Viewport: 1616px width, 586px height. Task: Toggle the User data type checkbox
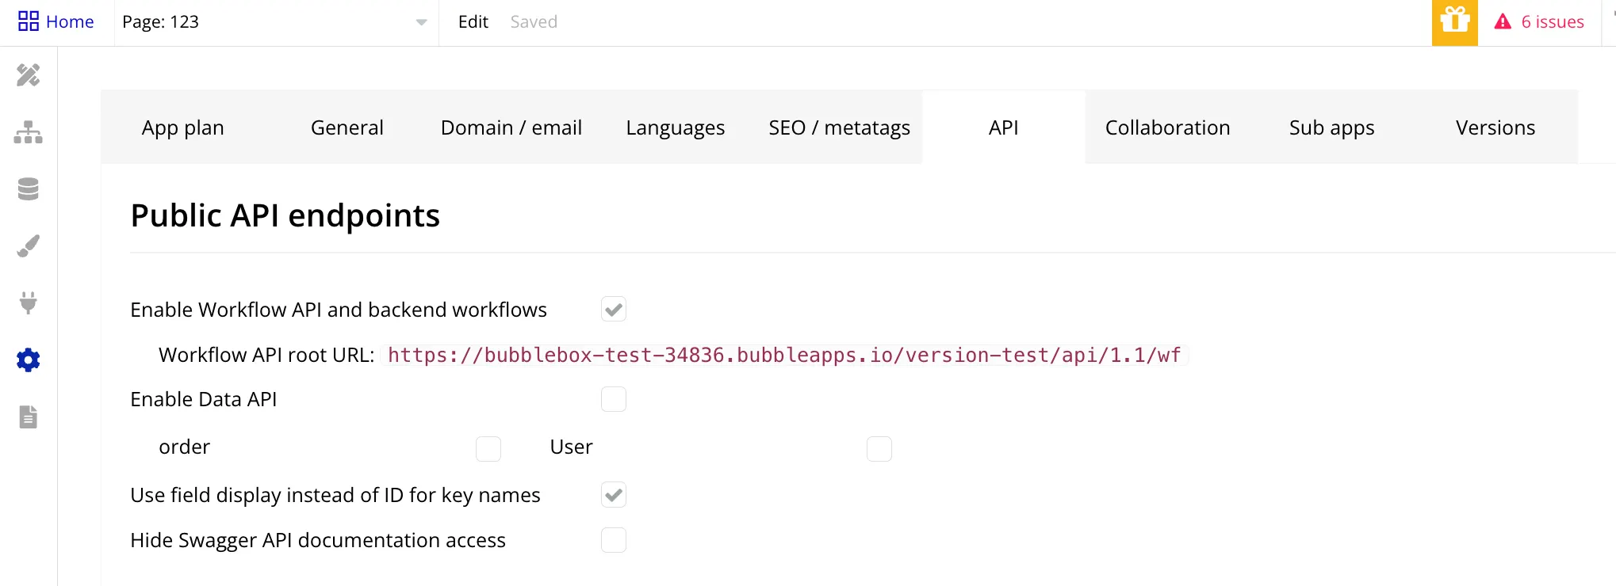pos(879,449)
